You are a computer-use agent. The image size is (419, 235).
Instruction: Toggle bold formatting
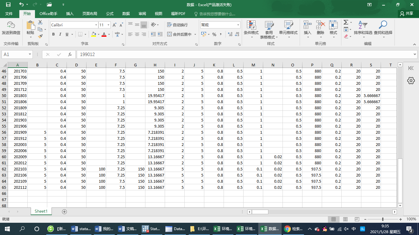click(x=53, y=34)
